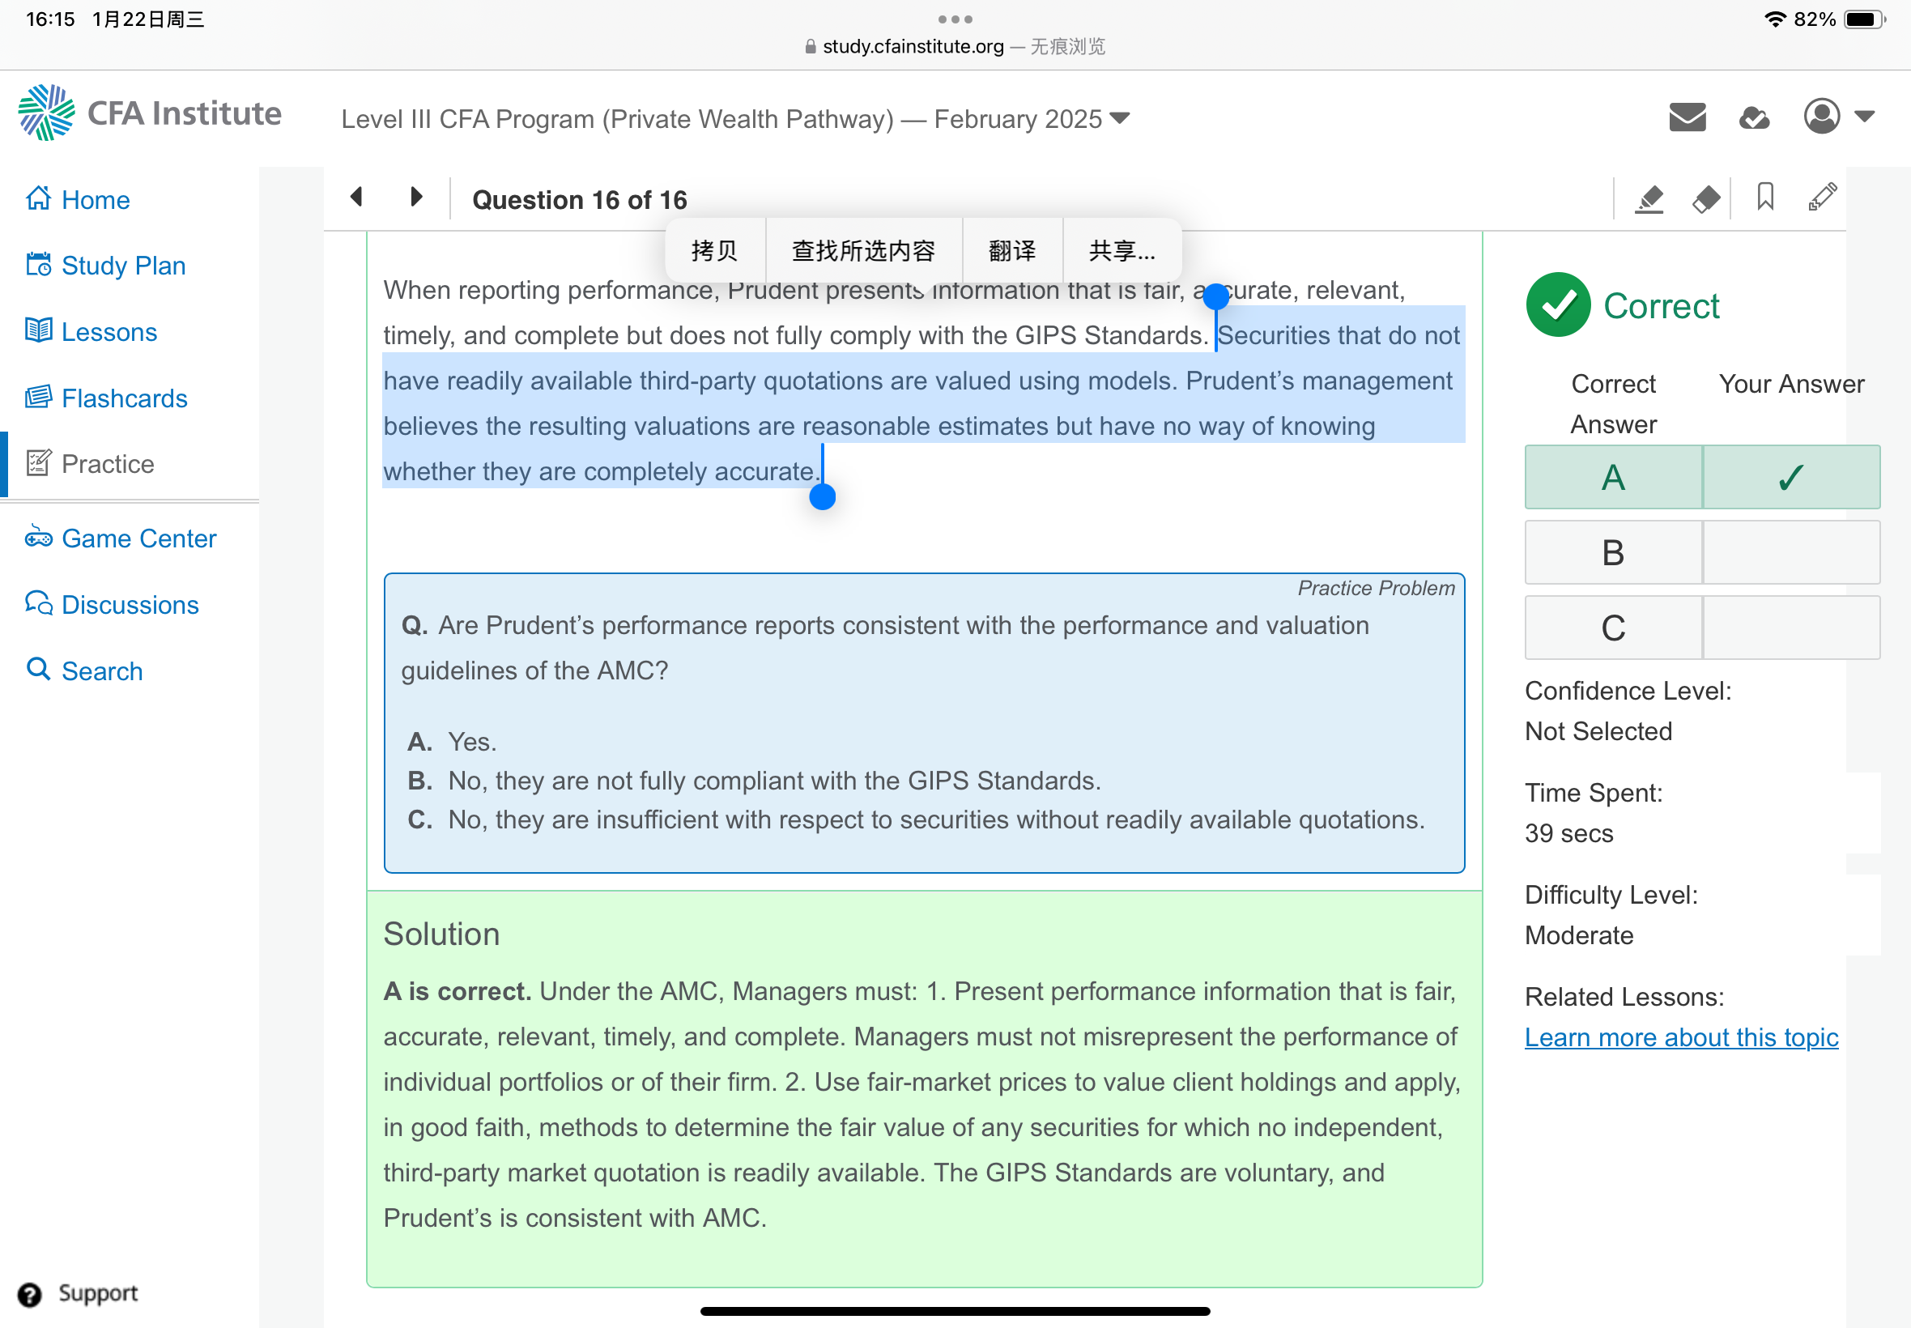
Task: Click the cloud sync status icon
Action: [x=1754, y=118]
